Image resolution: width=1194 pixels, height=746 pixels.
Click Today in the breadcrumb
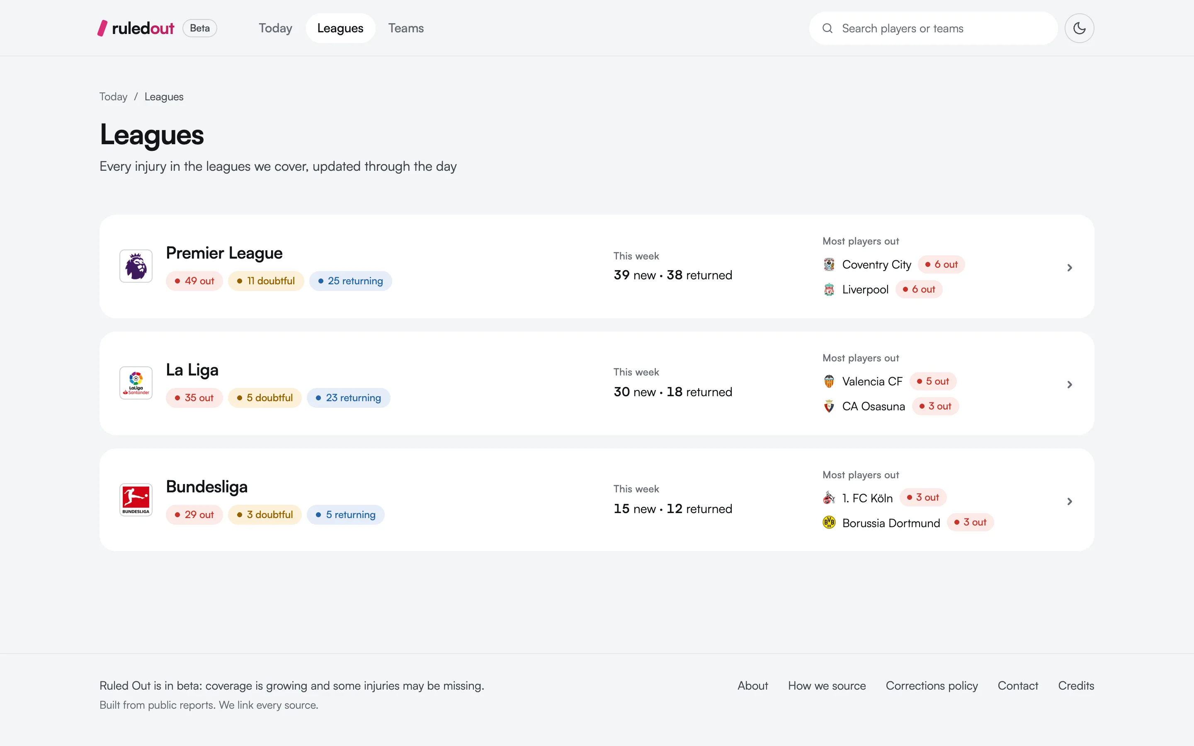[113, 97]
